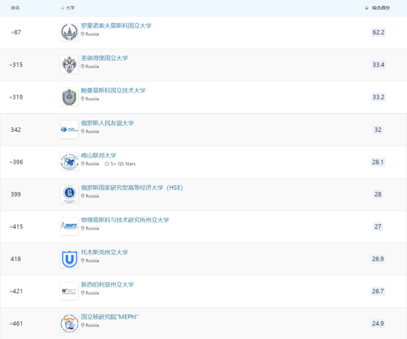Click the 排名 column header

click(x=16, y=8)
